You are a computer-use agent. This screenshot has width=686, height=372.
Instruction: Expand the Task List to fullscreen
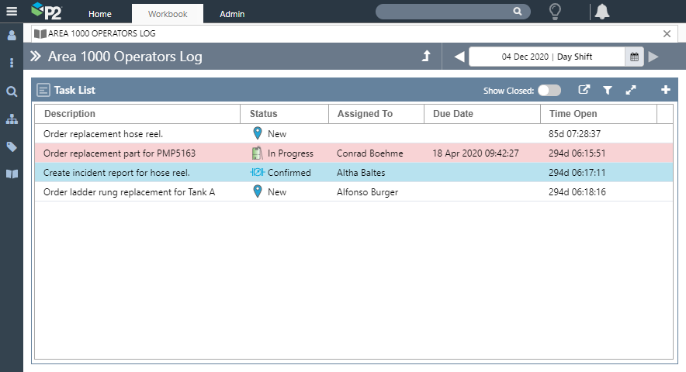[x=631, y=90]
